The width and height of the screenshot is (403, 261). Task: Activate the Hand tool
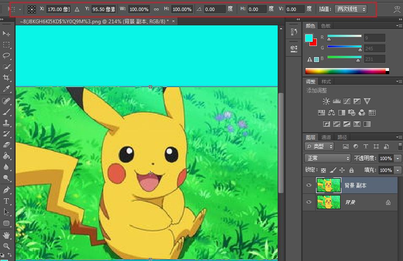(6, 235)
